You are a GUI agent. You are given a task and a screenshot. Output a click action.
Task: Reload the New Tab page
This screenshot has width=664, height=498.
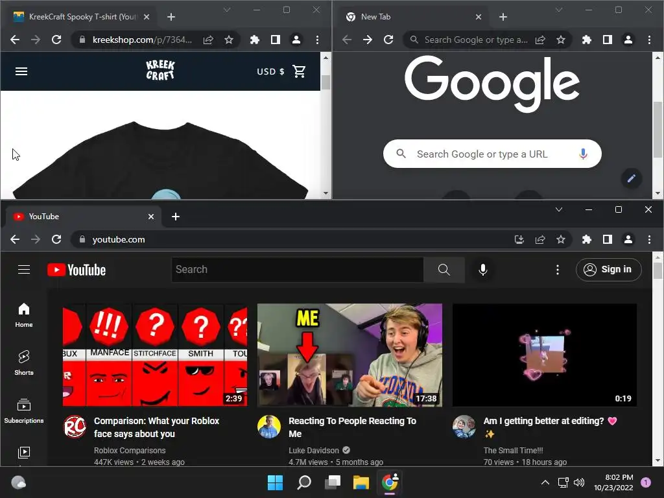[388, 40]
